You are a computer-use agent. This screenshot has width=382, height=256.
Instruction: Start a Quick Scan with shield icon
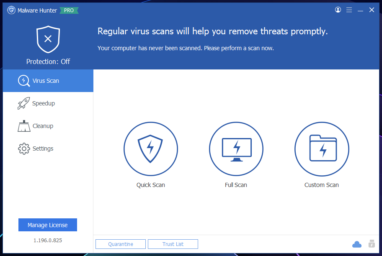[150, 148]
